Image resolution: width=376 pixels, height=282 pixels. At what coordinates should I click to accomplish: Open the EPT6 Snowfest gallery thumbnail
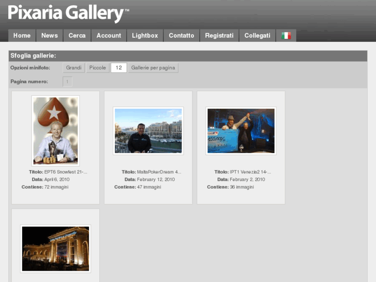(55, 130)
